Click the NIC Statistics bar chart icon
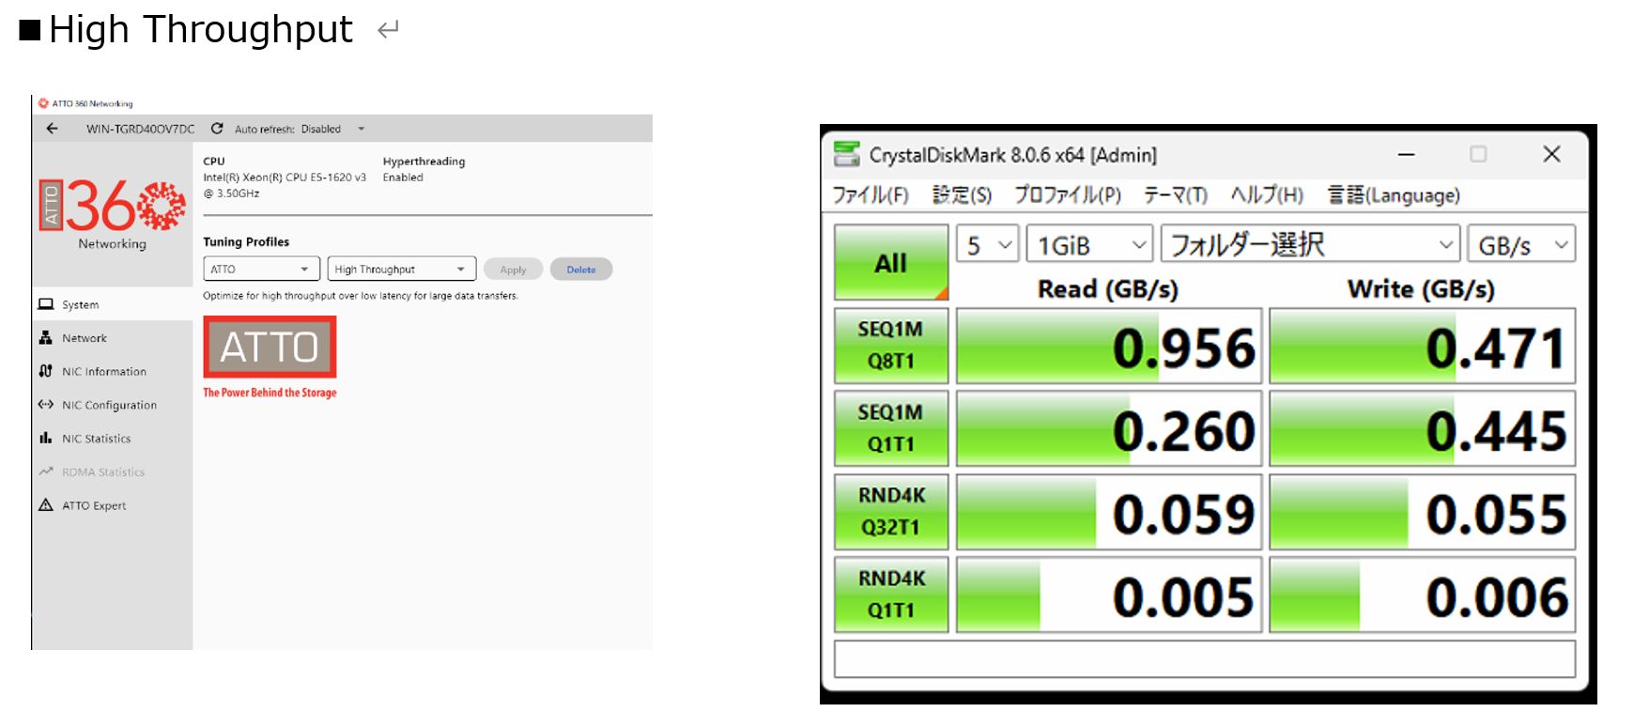This screenshot has height=712, width=1634. pyautogui.click(x=45, y=438)
